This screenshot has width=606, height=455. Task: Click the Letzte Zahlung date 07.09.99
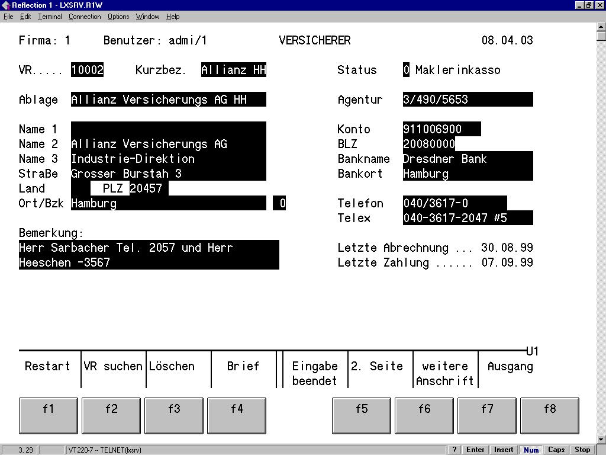point(507,262)
